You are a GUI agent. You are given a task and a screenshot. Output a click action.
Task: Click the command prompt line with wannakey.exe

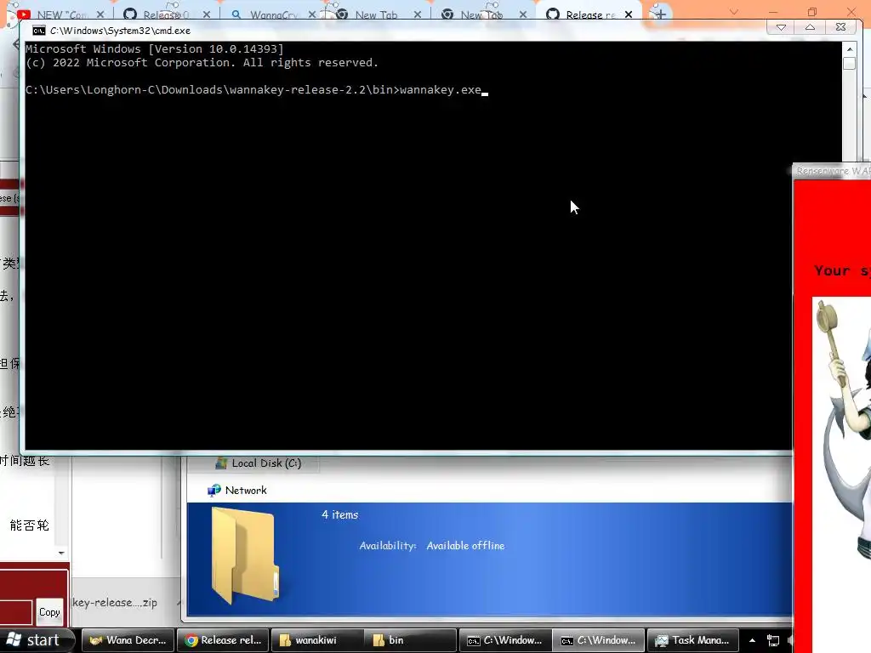click(256, 90)
